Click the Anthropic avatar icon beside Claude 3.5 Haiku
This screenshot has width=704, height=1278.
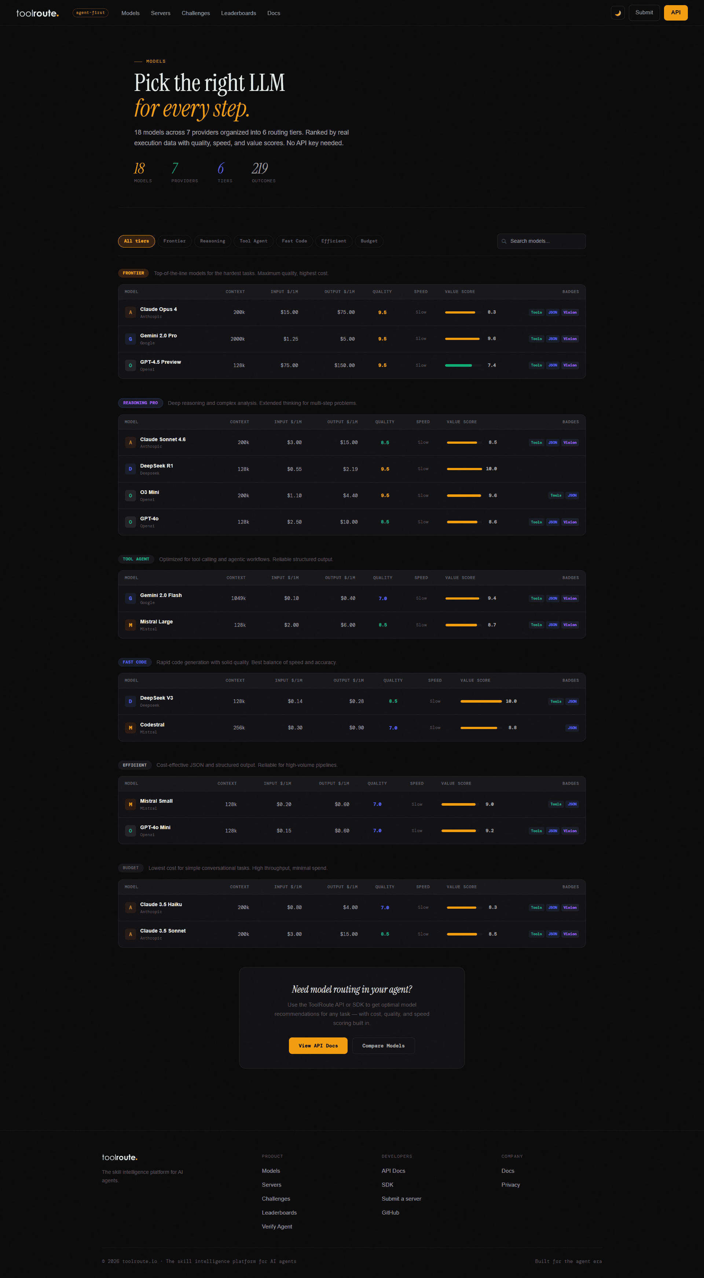coord(131,907)
